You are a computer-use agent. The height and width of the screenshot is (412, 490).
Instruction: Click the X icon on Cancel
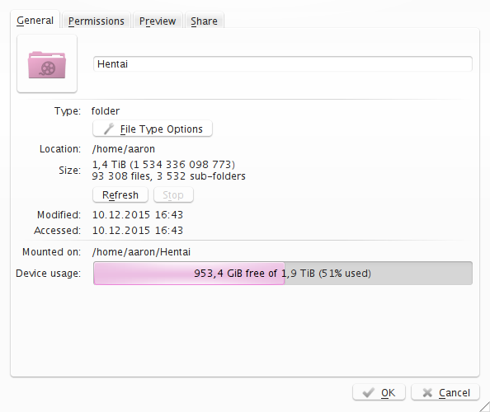coord(427,392)
